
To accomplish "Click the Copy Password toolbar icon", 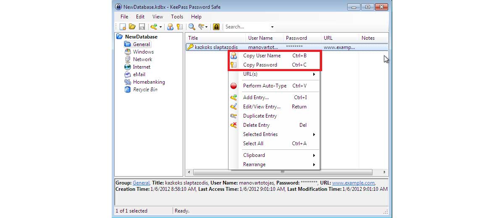I will tap(179, 27).
